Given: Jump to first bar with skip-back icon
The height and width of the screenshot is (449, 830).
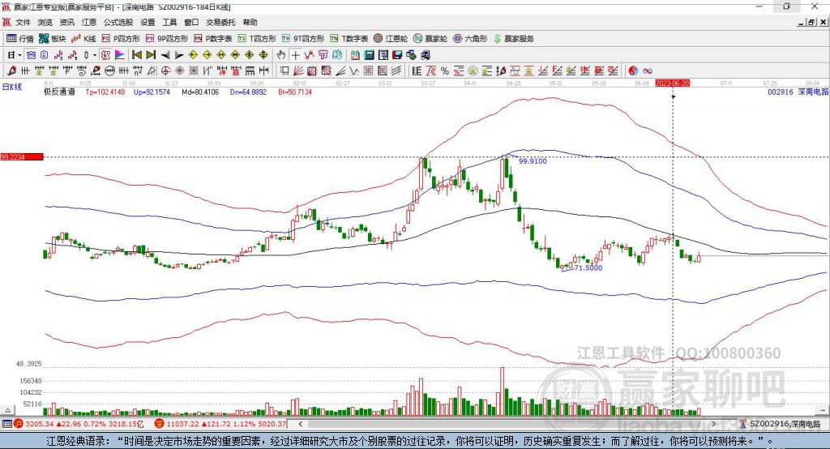Looking at the screenshot, I should tap(136, 55).
